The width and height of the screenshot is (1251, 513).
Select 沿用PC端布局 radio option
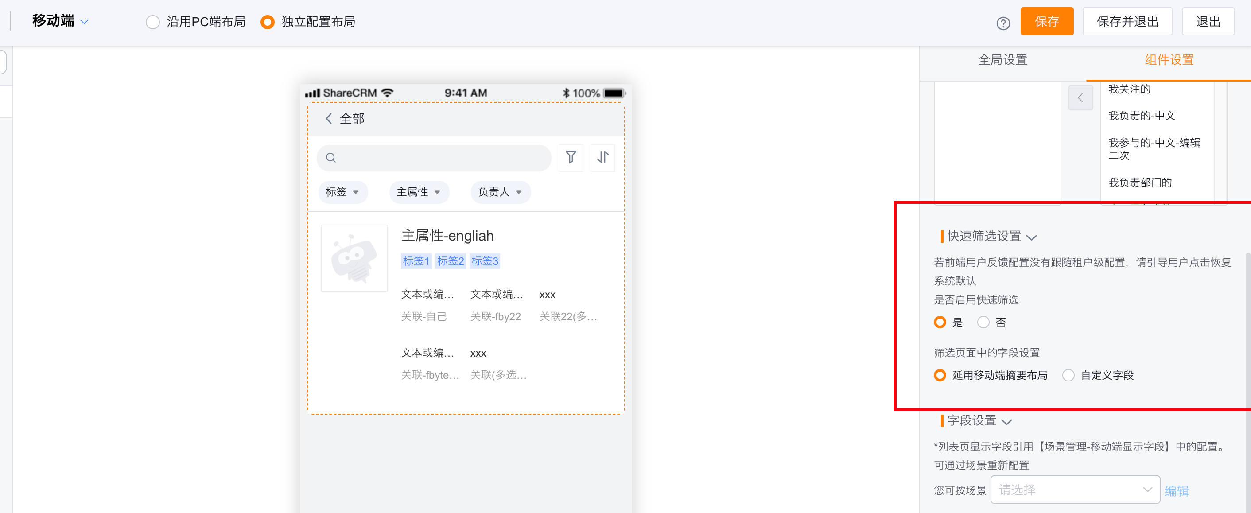click(152, 22)
